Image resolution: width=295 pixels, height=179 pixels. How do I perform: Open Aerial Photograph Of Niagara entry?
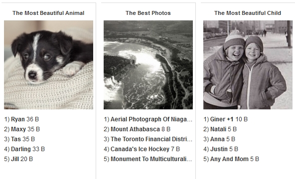click(x=151, y=119)
